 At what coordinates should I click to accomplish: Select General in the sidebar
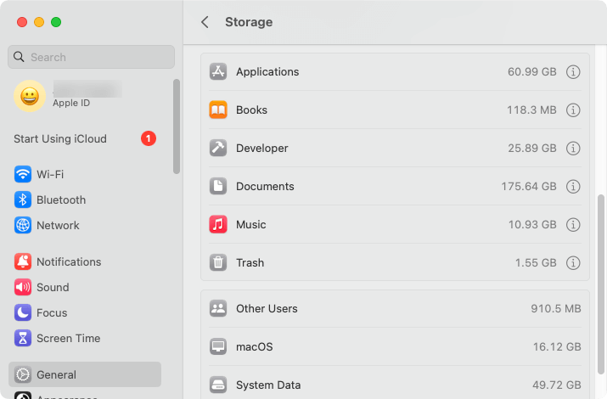85,374
